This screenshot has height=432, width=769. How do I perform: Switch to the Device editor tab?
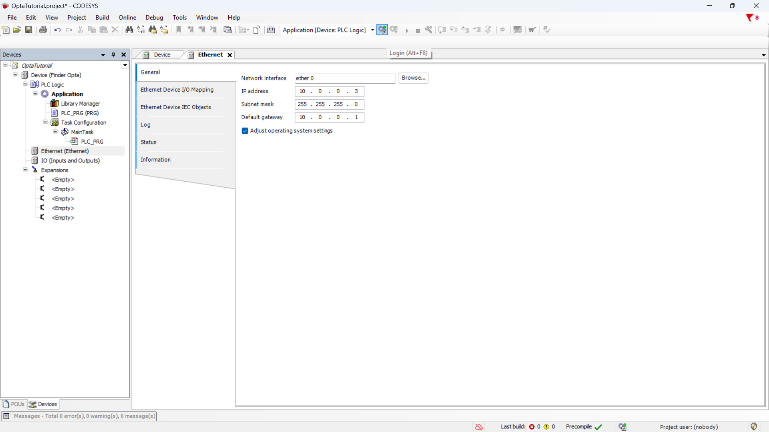coord(162,55)
